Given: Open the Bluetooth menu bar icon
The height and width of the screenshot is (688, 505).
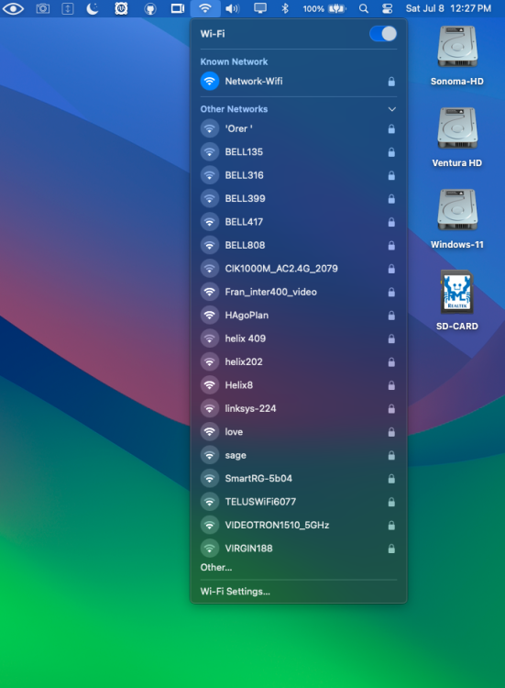Looking at the screenshot, I should [285, 8].
